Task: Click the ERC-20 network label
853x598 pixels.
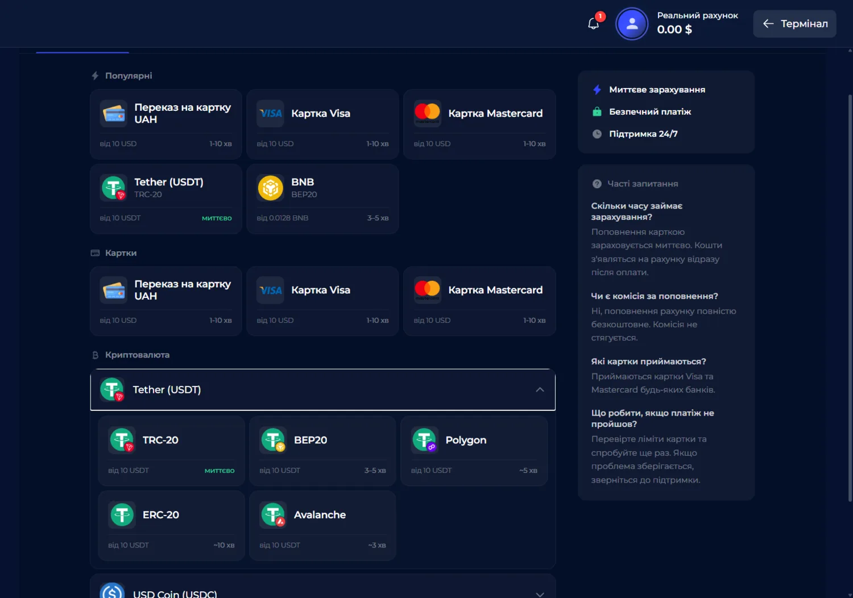Action: [x=161, y=514]
